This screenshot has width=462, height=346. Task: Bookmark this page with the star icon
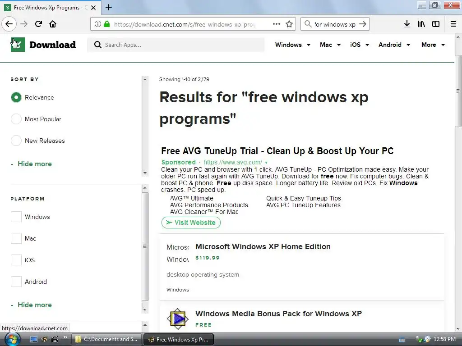pyautogui.click(x=289, y=24)
